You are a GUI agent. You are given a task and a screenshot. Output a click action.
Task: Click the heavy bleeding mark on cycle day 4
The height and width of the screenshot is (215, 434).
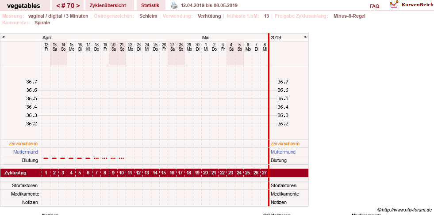click(x=71, y=158)
